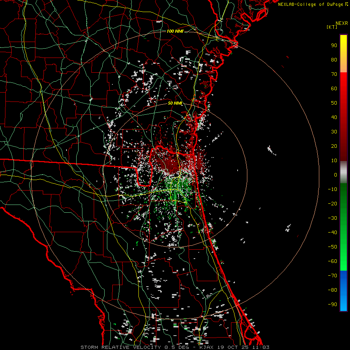350x350 pixels.
Task: Click the NEXLAB-College of DuPage watermark text
Action: coord(313,4)
